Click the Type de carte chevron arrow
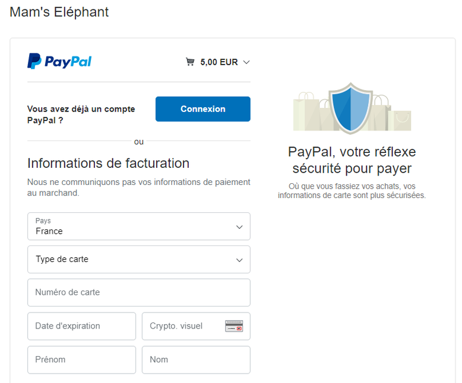The height and width of the screenshot is (383, 462). [x=239, y=260]
